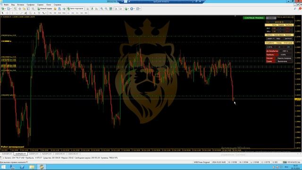
Task: Open the Графики menu
Action: (30, 5)
